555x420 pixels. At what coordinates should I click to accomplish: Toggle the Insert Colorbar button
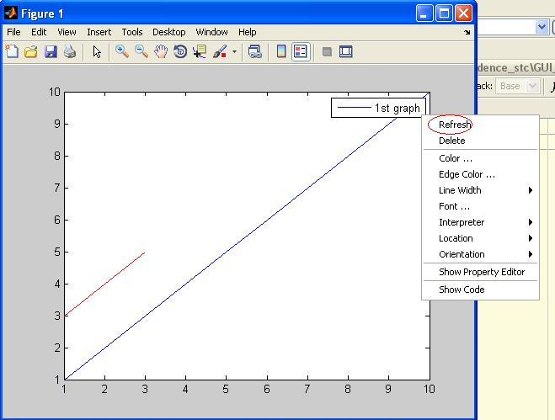pyautogui.click(x=281, y=51)
